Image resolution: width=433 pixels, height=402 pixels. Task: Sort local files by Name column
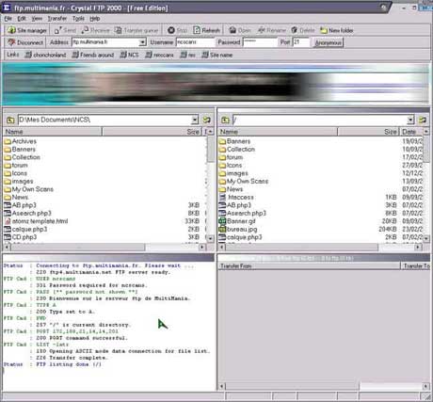click(53, 132)
